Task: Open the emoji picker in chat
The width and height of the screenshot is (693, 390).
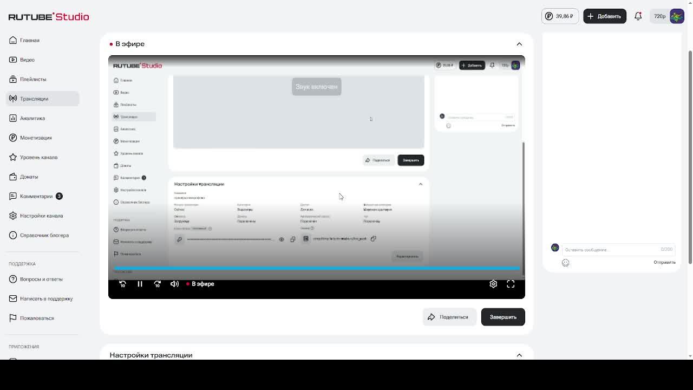Action: pyautogui.click(x=565, y=263)
